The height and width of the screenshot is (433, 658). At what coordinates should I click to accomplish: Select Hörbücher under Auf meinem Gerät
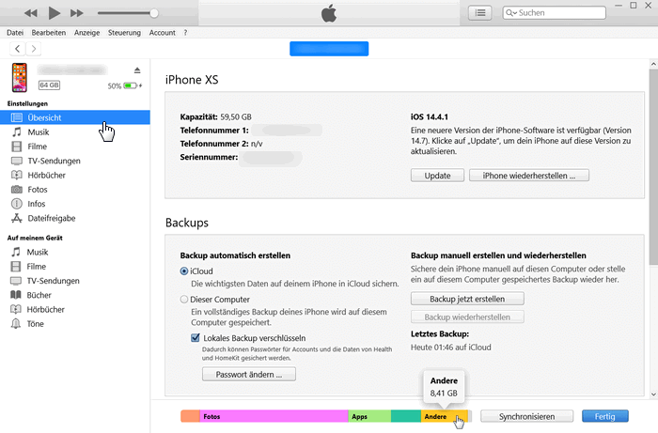(x=74, y=309)
